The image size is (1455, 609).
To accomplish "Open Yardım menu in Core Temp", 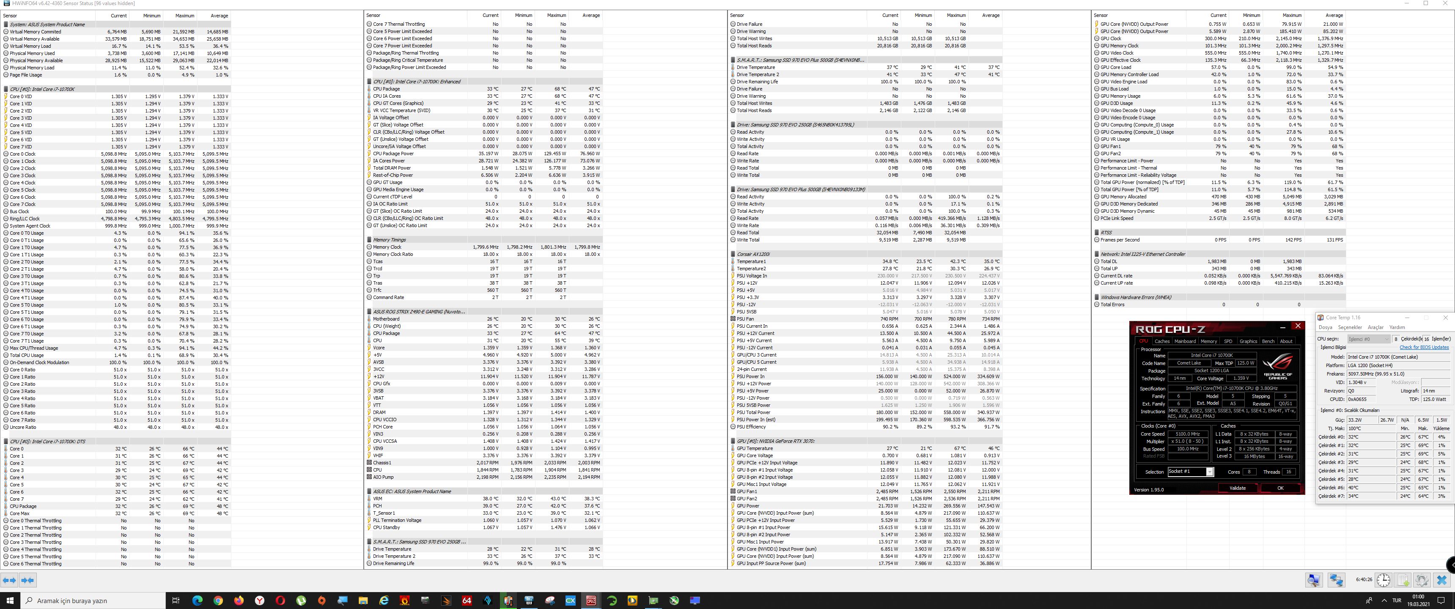I will pyautogui.click(x=1397, y=328).
